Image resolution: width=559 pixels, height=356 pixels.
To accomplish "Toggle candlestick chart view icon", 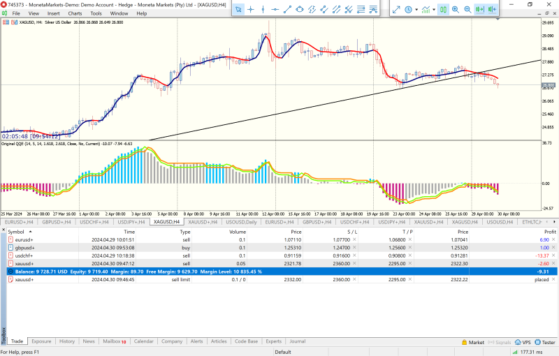I will point(444,9).
